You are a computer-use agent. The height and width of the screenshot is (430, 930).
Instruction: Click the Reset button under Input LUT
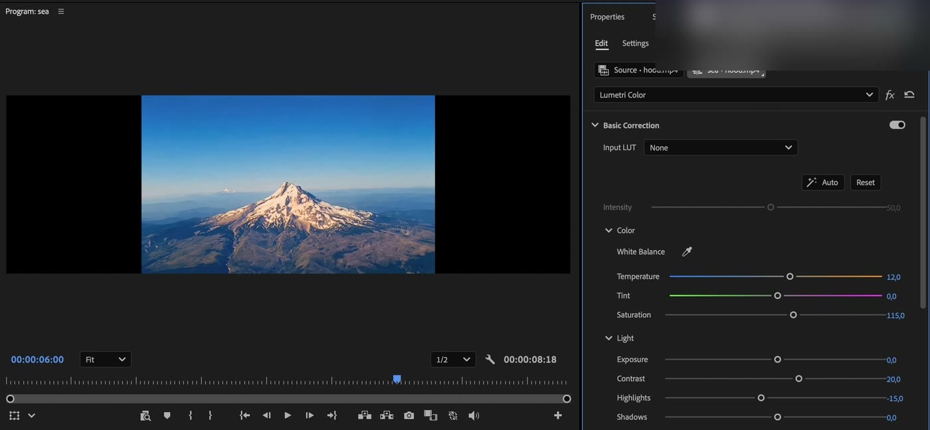(866, 182)
